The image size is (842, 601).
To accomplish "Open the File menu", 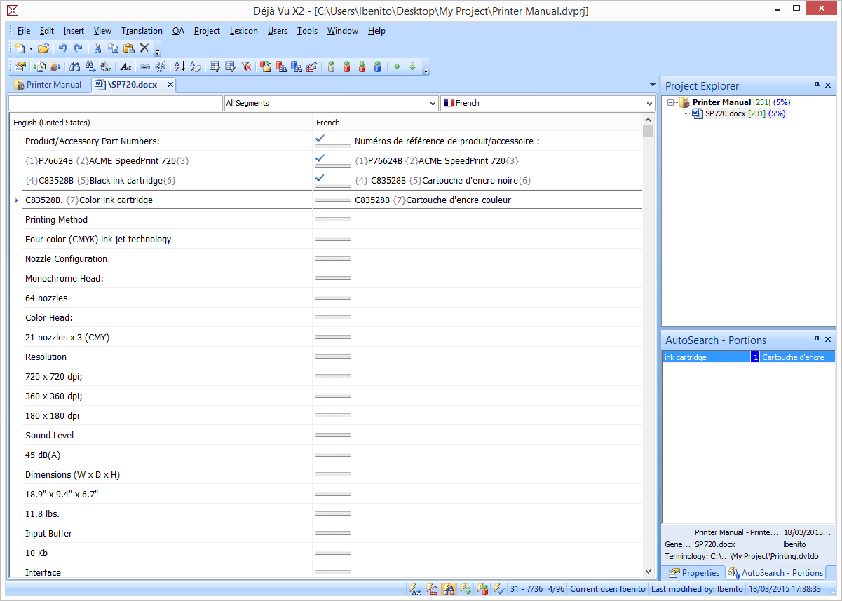I will pyautogui.click(x=24, y=31).
